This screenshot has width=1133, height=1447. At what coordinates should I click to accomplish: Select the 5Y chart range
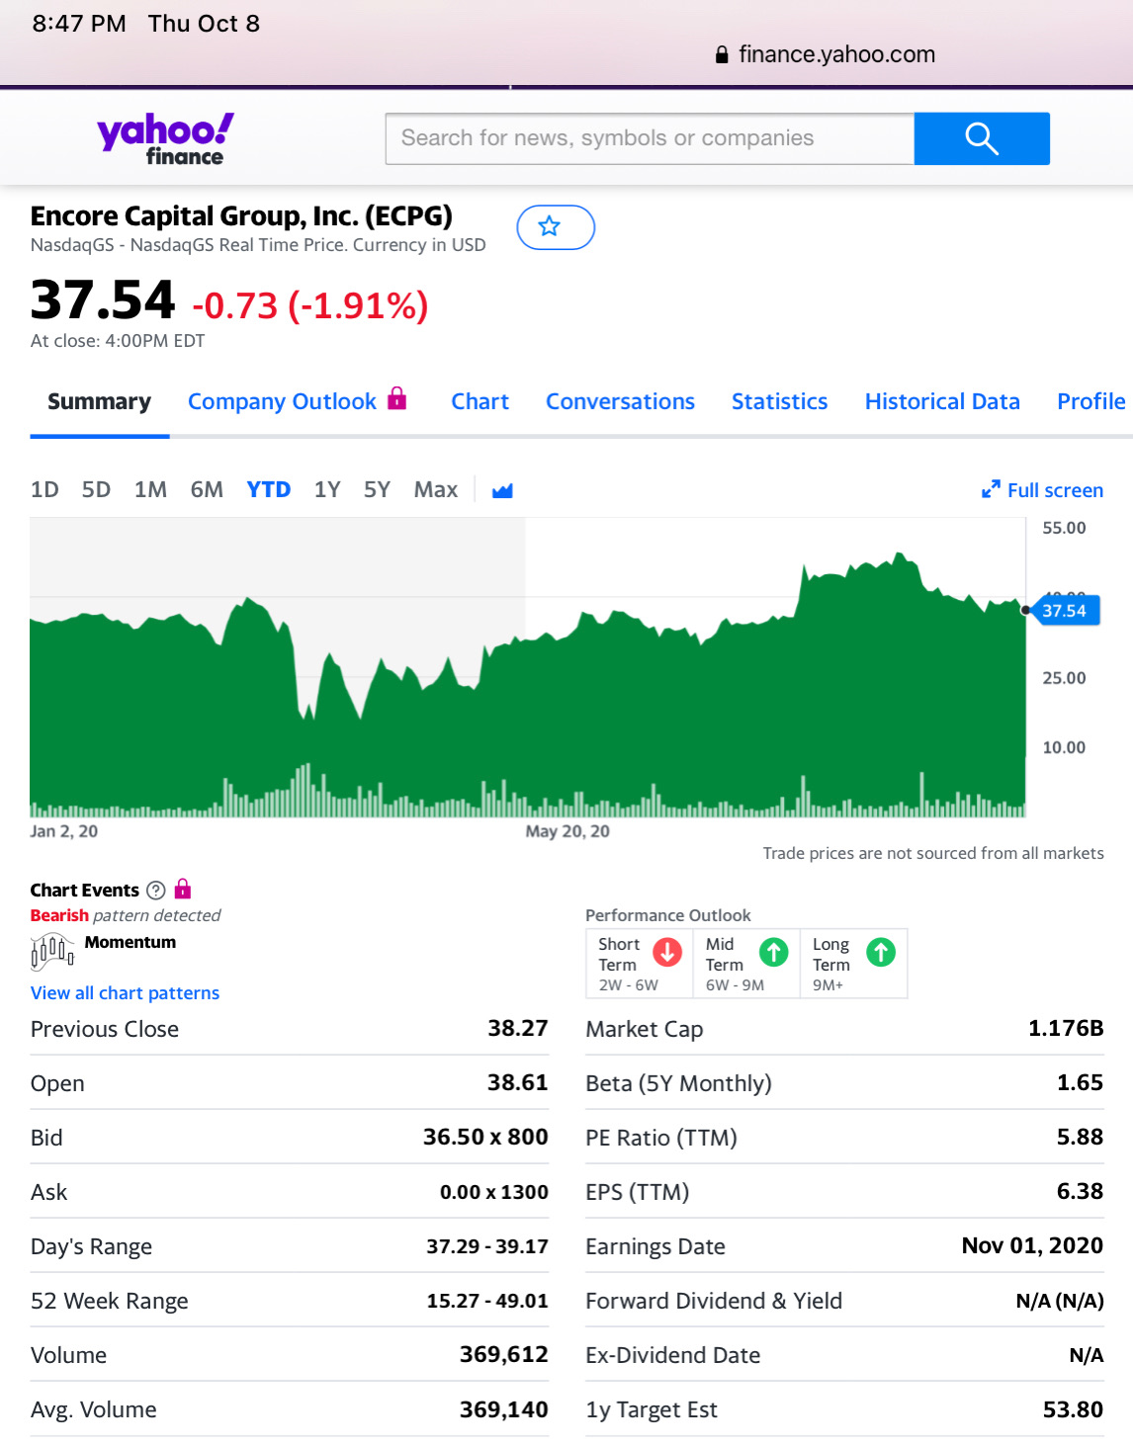pyautogui.click(x=377, y=490)
